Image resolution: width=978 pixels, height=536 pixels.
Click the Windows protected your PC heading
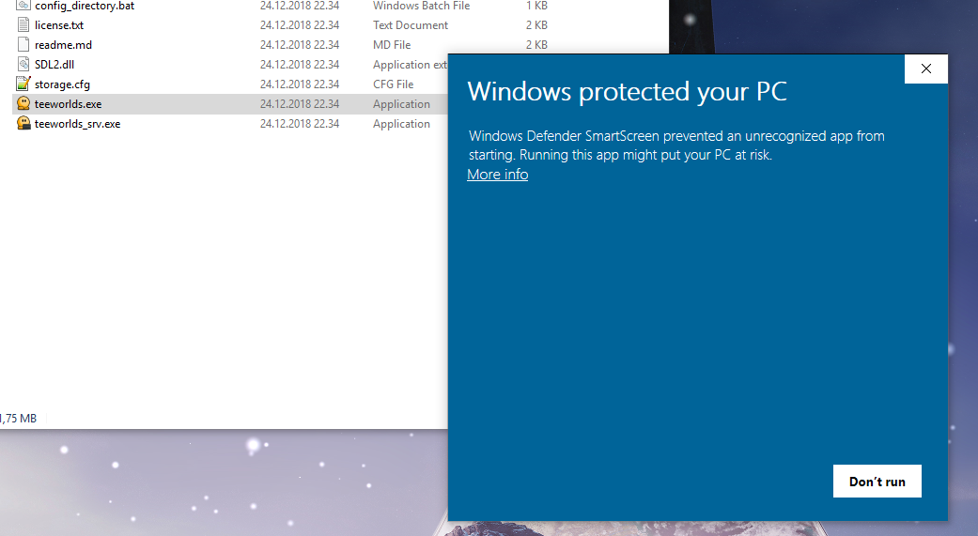pyautogui.click(x=627, y=91)
